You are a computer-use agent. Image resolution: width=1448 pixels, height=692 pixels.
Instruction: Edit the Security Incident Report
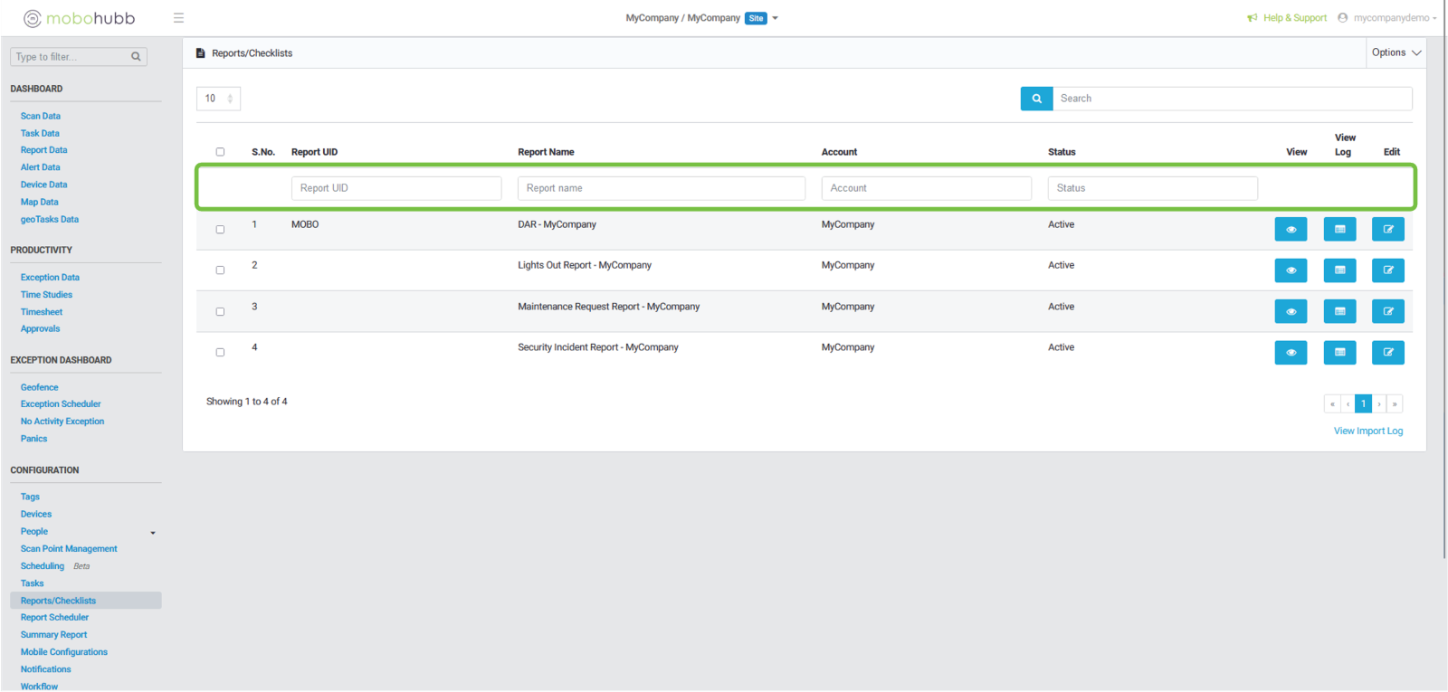coord(1387,353)
